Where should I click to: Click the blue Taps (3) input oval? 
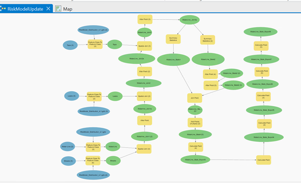coord(70,45)
